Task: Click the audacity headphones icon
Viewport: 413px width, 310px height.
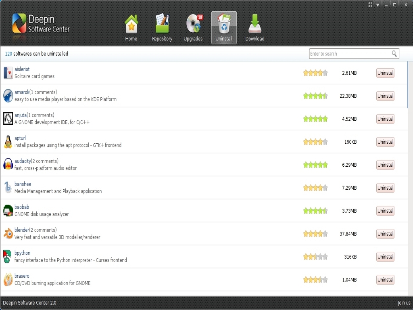Action: 8,164
